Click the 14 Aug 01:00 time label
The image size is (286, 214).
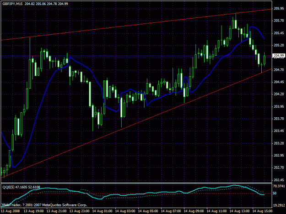pos(103,211)
